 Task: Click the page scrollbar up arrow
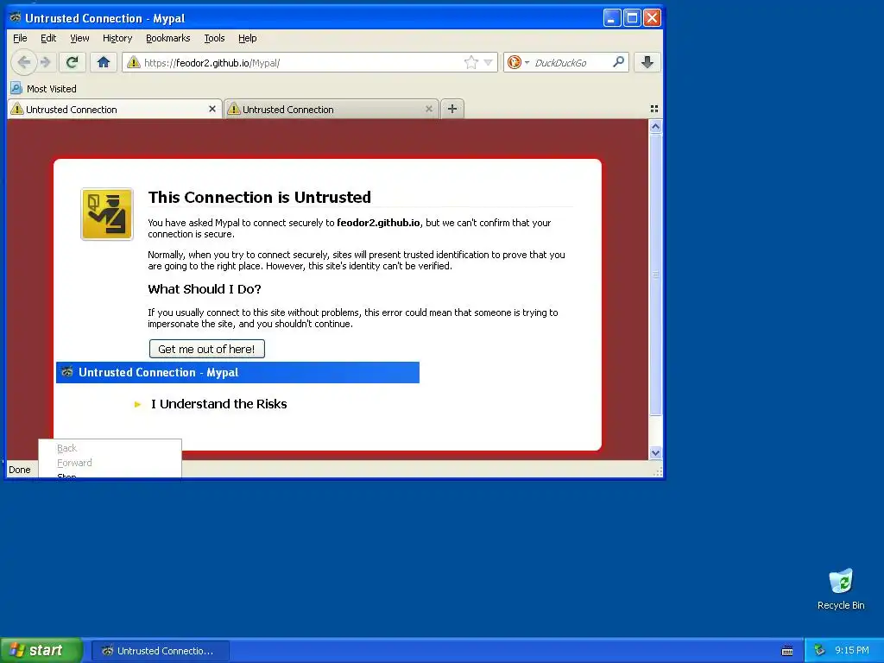point(655,126)
